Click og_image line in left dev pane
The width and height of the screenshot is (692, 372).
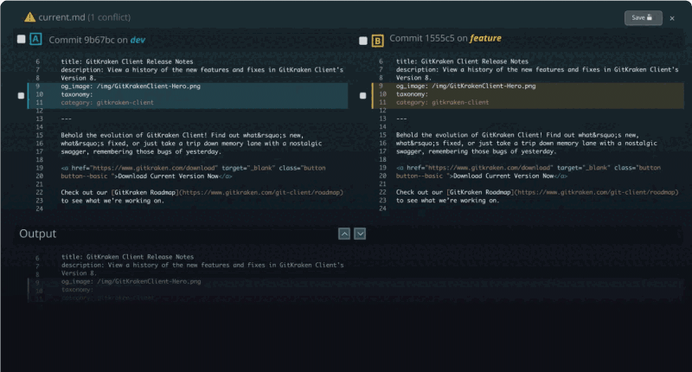131,86
